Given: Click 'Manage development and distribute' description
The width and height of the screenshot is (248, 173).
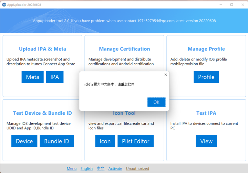Looking at the screenshot, I should point(121,62).
